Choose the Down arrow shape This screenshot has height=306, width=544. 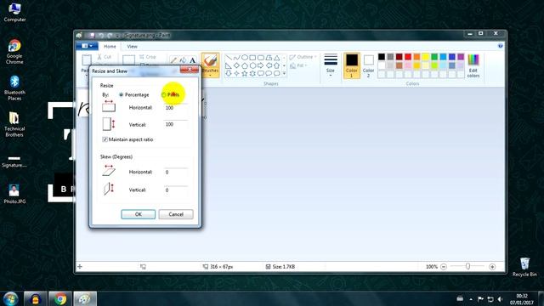pos(229,74)
